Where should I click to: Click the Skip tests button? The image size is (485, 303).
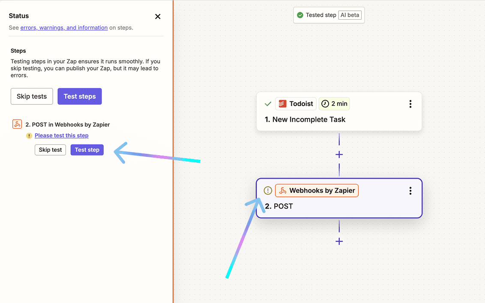[32, 96]
